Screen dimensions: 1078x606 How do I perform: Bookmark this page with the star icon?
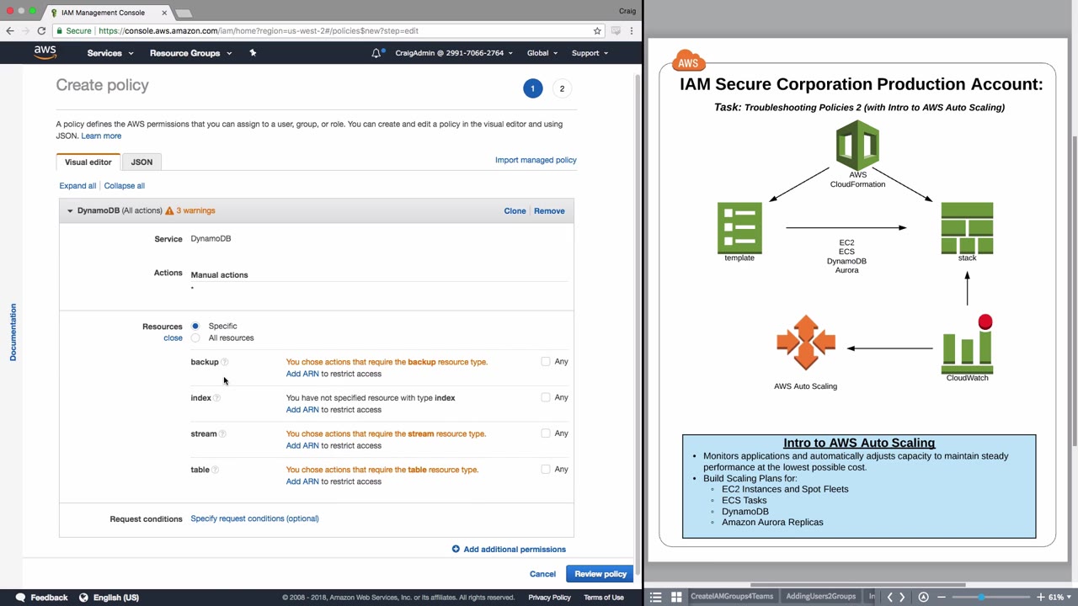(597, 31)
